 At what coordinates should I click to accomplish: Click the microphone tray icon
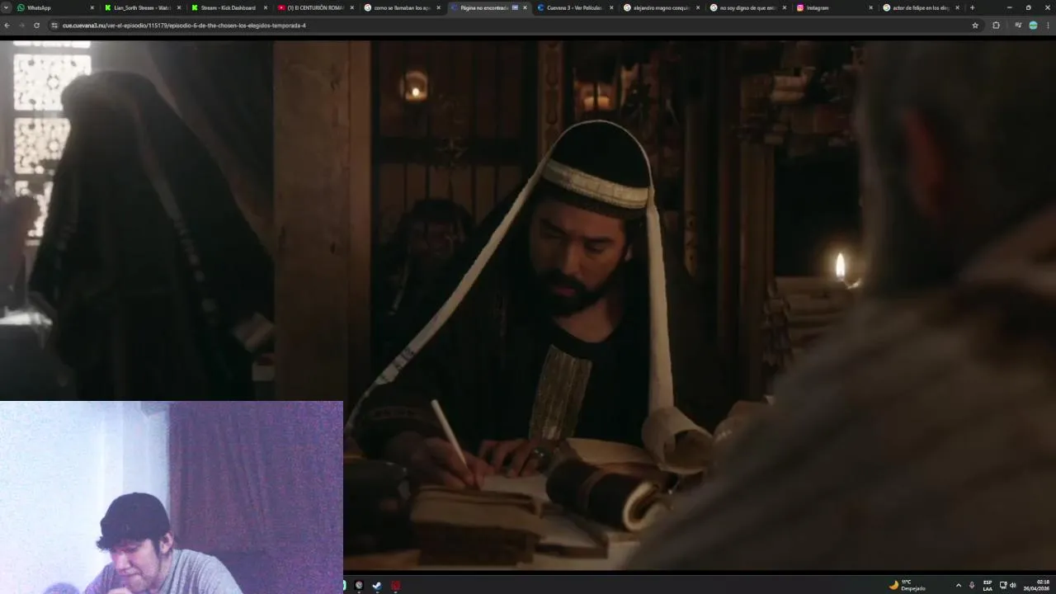pyautogui.click(x=972, y=586)
